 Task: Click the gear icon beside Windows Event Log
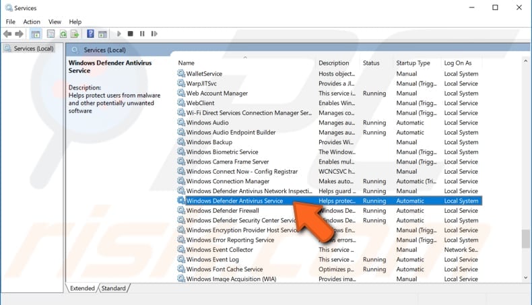181,259
